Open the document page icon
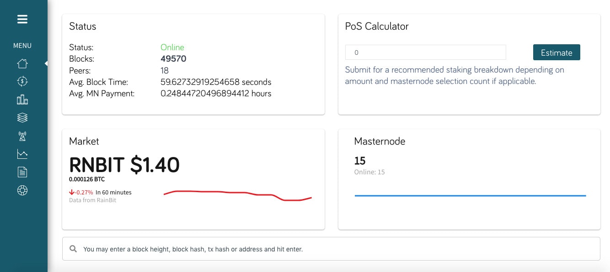This screenshot has height=272, width=610. (22, 172)
